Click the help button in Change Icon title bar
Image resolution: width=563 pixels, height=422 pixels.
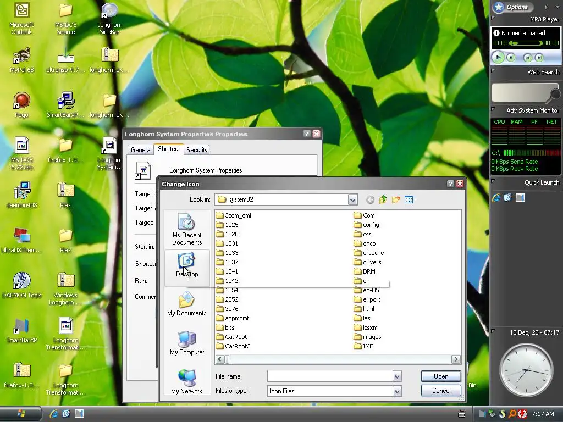450,184
